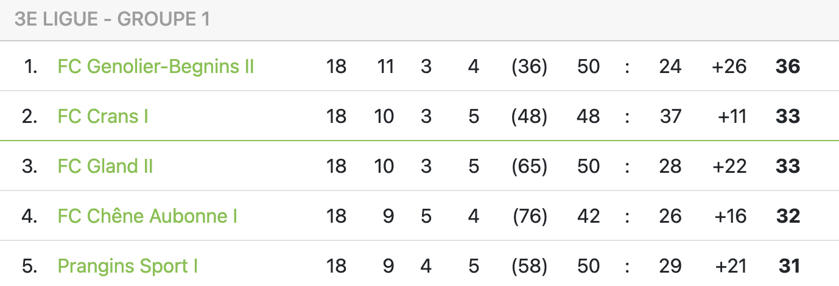839x286 pixels.
Task: Click FC Crans I bold points total 33
Action: pos(787,116)
